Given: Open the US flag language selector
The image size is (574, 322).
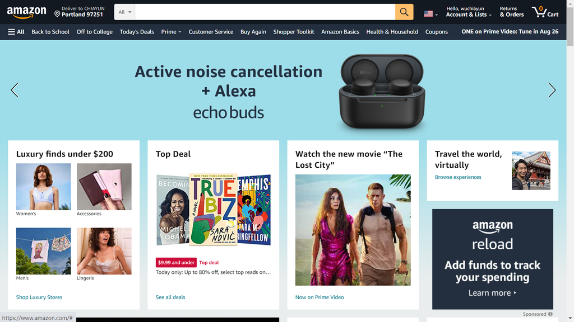Looking at the screenshot, I should coord(430,14).
